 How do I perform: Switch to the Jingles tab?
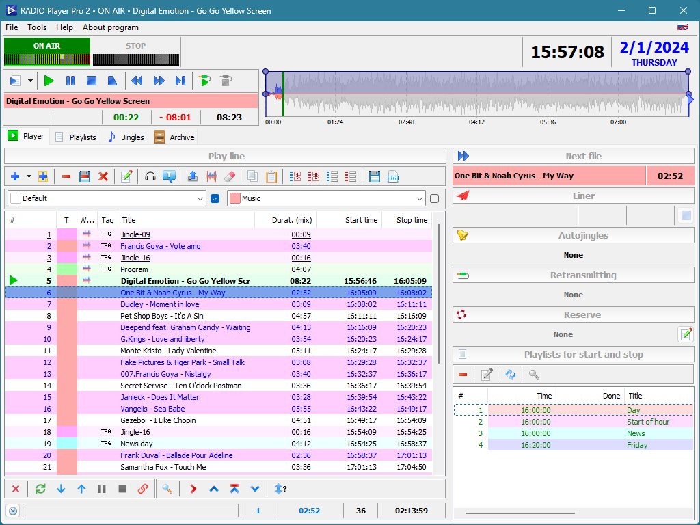[x=126, y=137]
